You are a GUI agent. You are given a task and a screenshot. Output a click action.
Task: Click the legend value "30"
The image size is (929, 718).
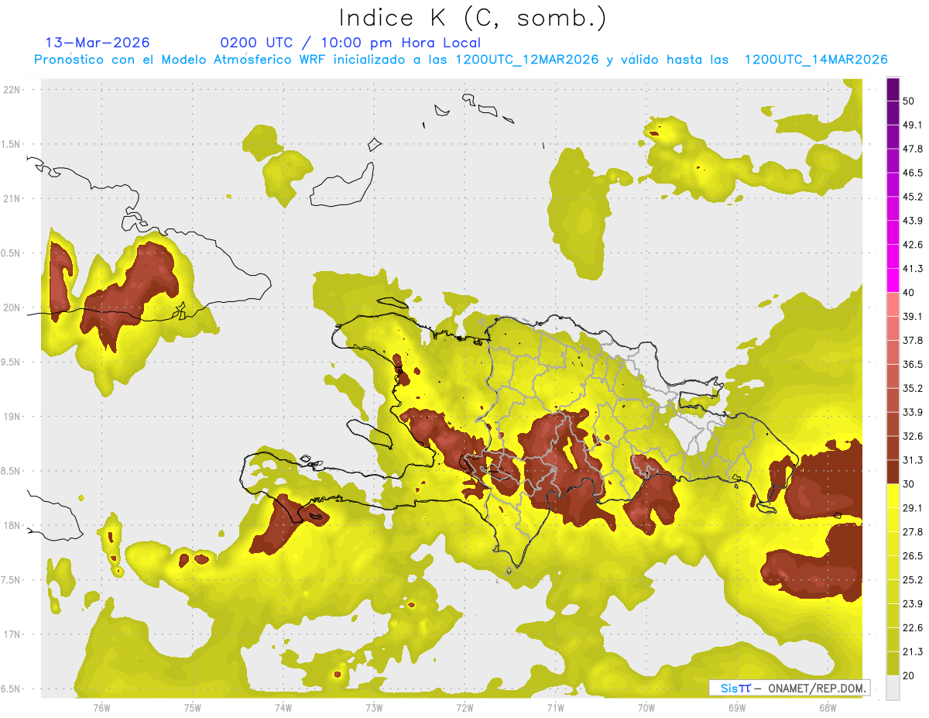point(909,484)
